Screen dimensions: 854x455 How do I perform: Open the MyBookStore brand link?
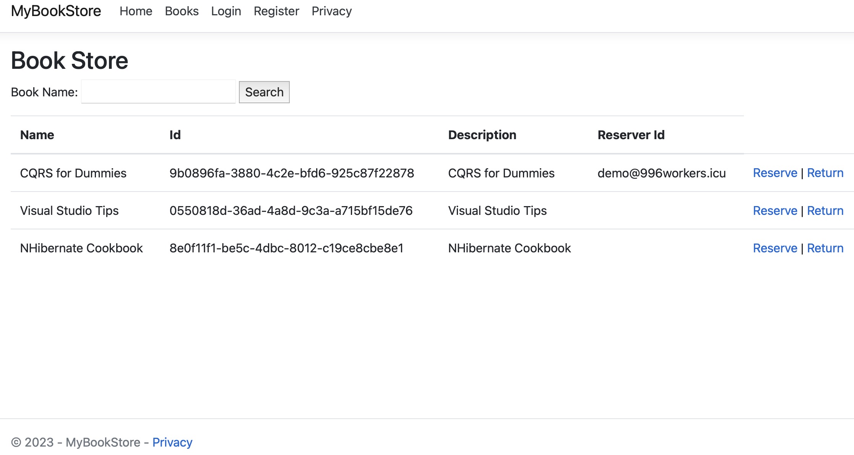(56, 11)
